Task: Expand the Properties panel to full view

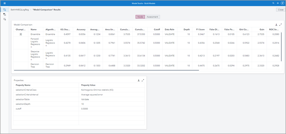Action: [x=143, y=80]
